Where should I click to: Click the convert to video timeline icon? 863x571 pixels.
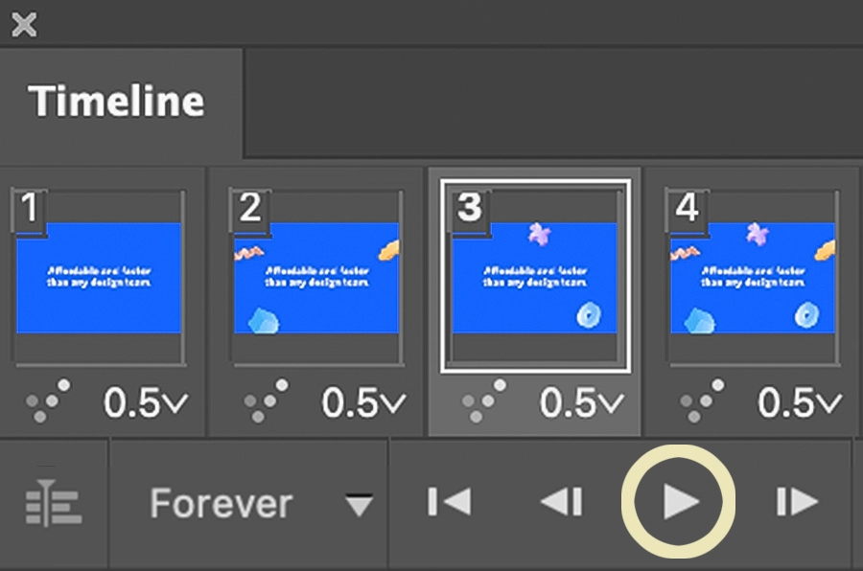pyautogui.click(x=54, y=502)
